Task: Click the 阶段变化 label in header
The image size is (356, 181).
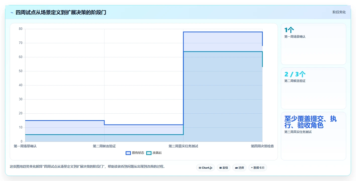Action: [x=339, y=12]
